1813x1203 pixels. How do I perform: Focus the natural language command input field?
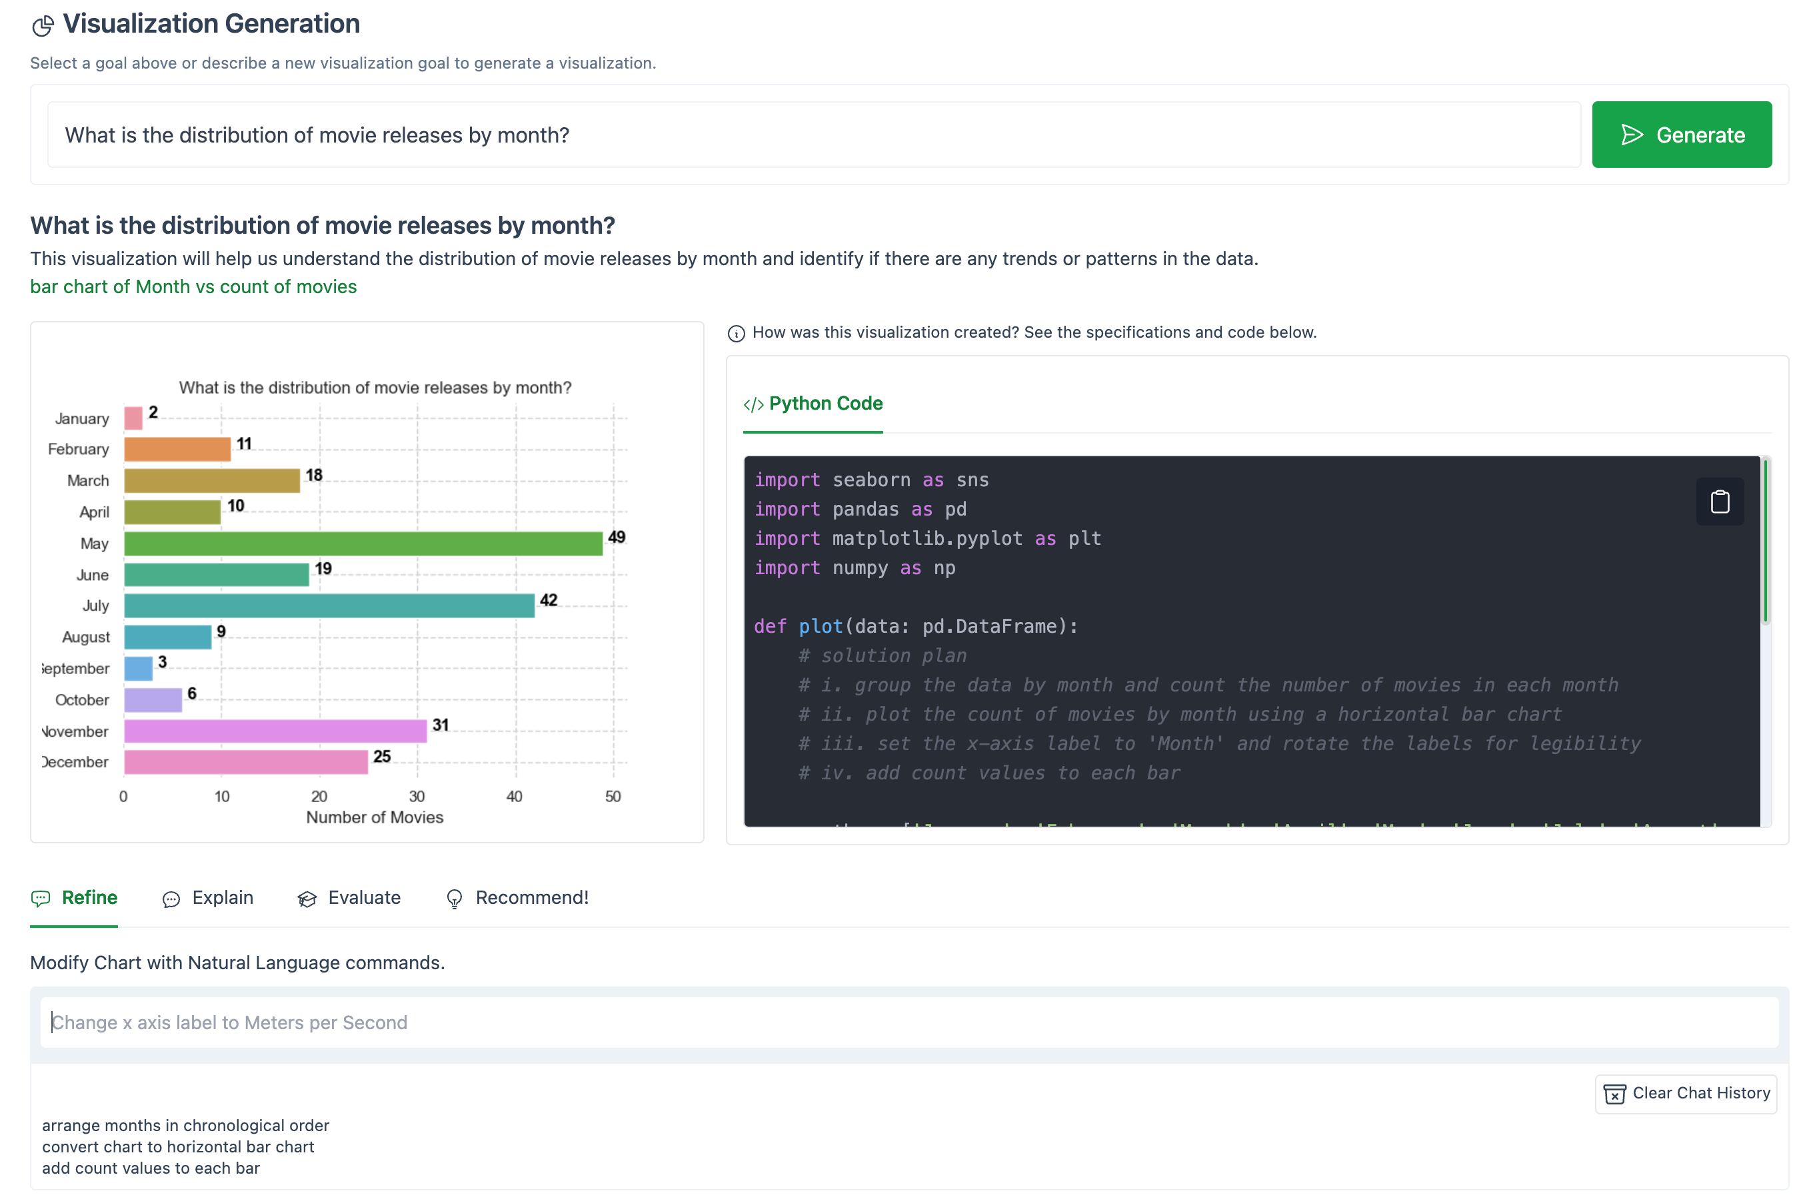908,1022
